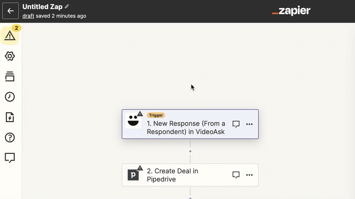Open more options for VideoAsk trigger step

tap(249, 124)
